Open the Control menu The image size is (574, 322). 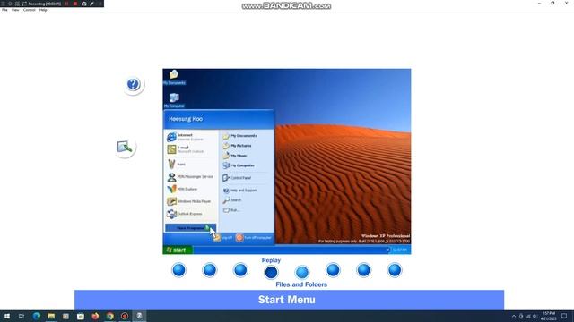click(x=30, y=10)
